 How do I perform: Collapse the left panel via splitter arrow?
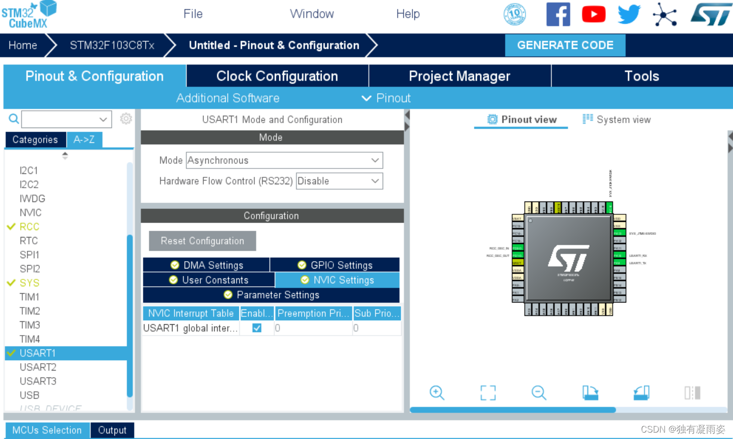pos(407,115)
